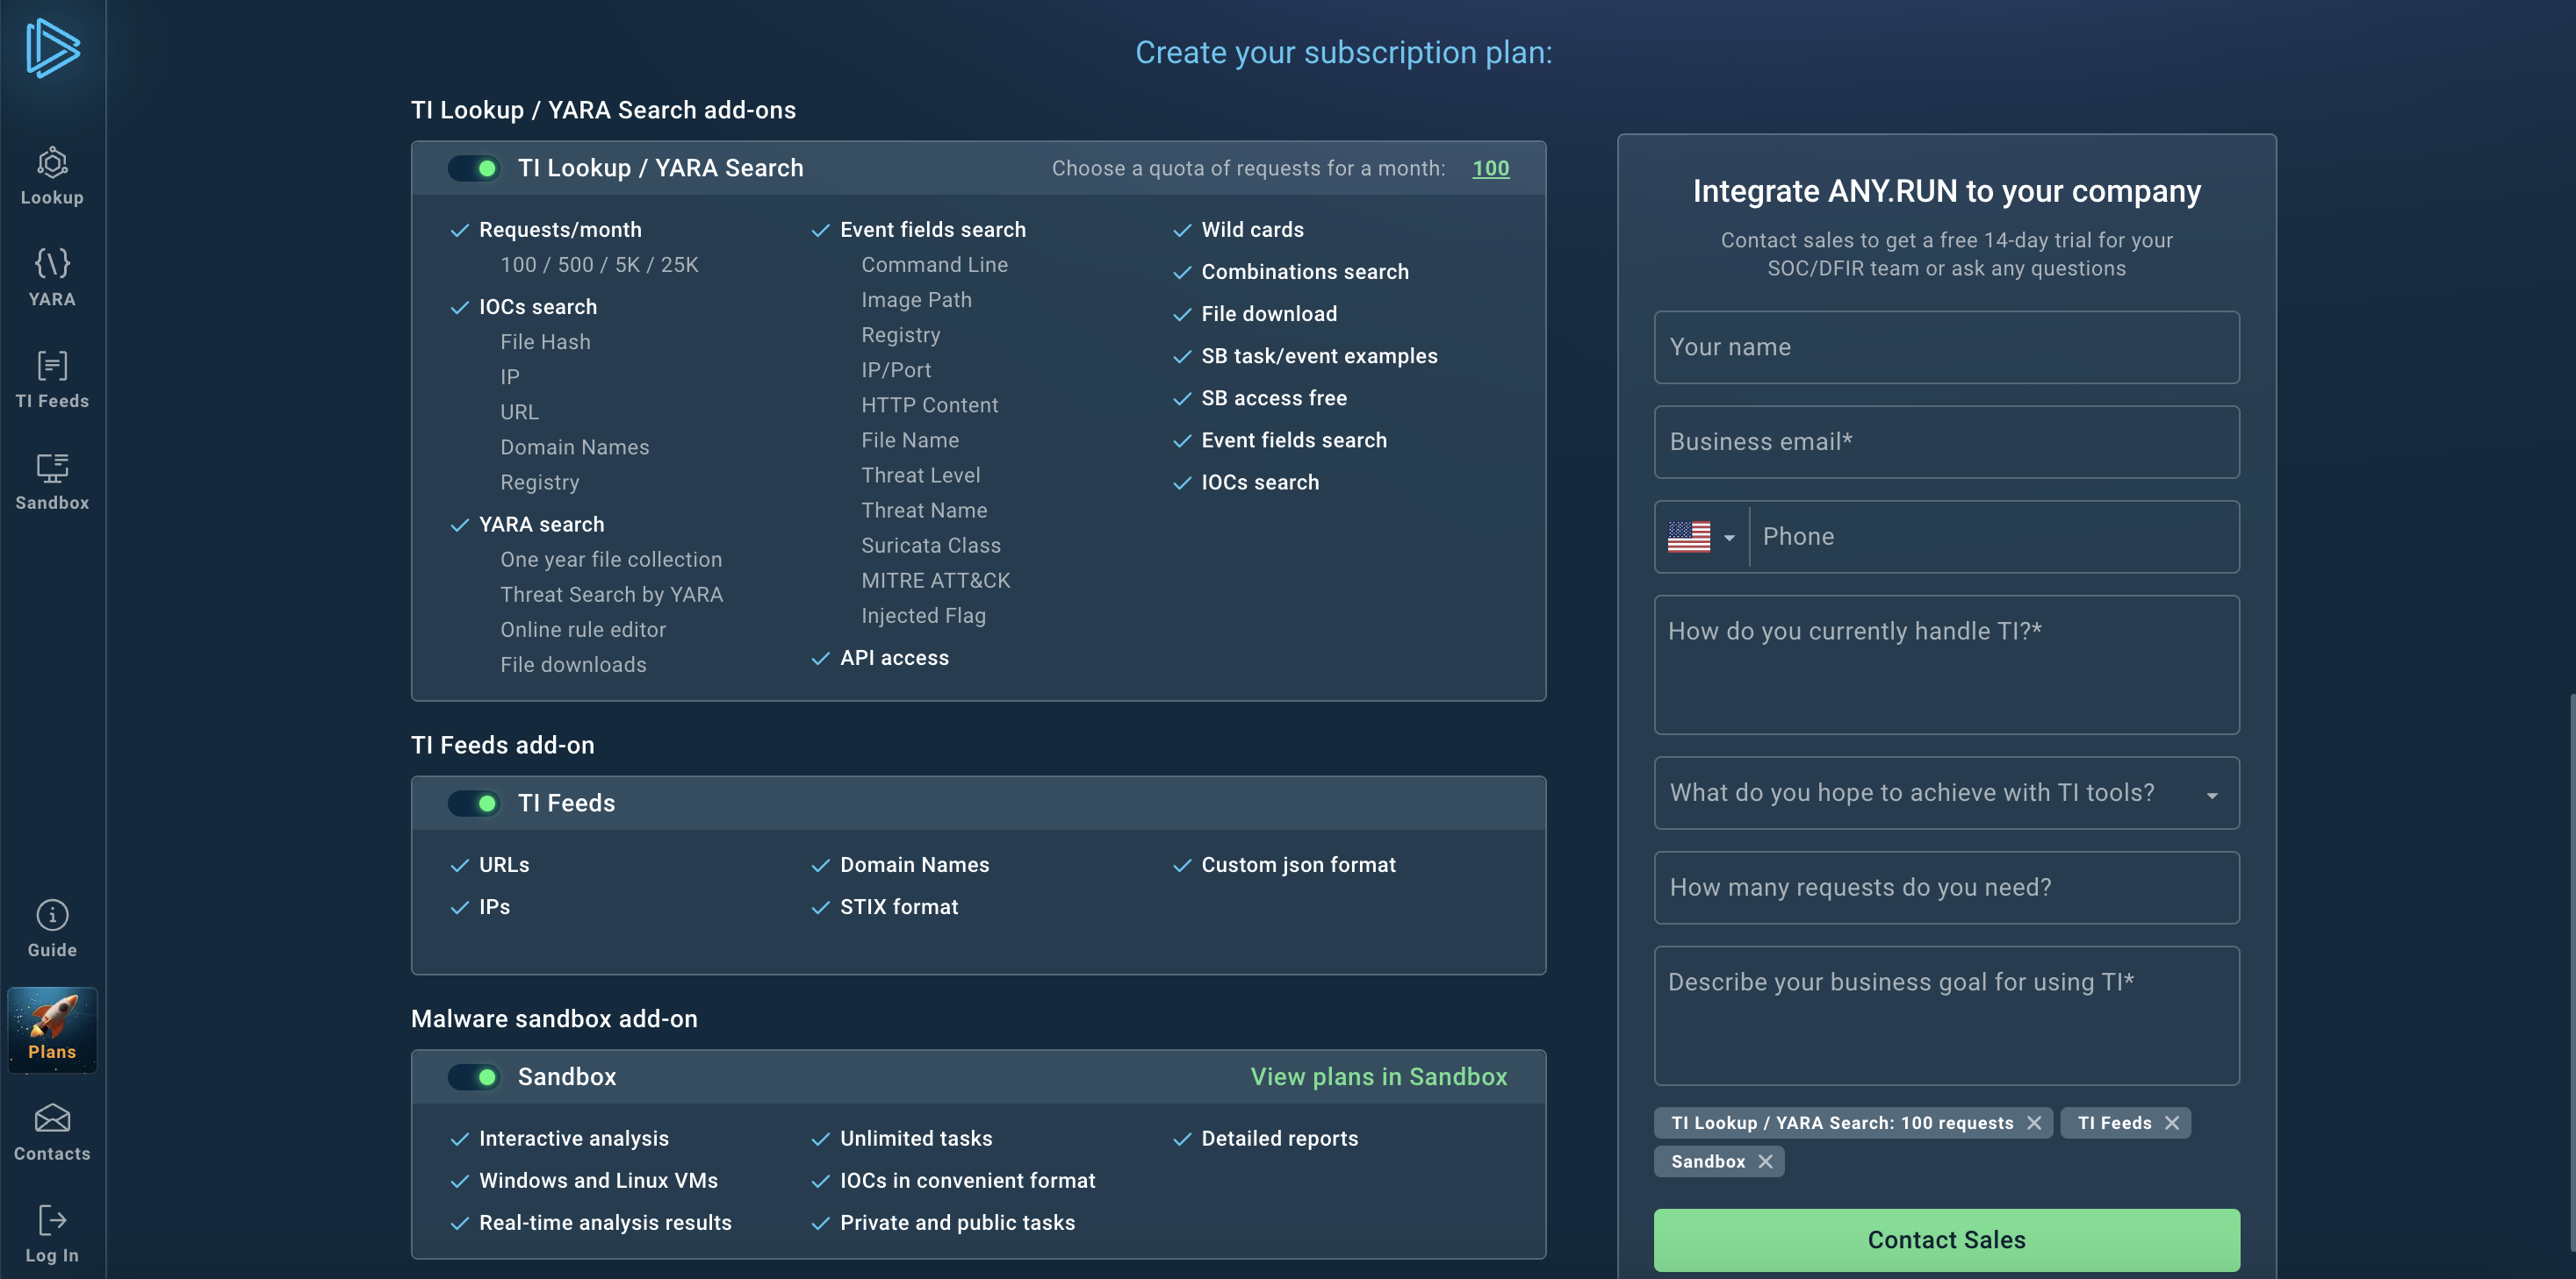This screenshot has width=2576, height=1279.
Task: Click the 'Unlimited tasks' feature text
Action: pos(916,1138)
